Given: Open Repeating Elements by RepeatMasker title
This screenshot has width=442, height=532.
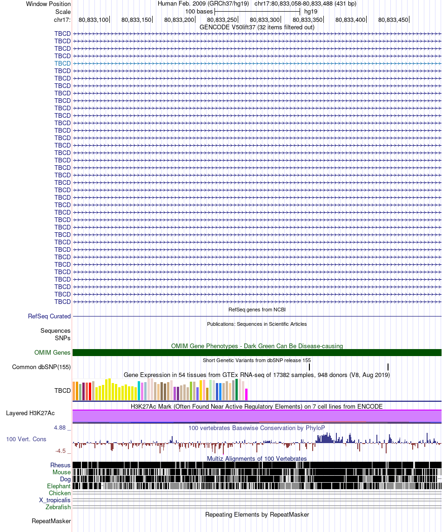Looking at the screenshot, I should tap(257, 515).
